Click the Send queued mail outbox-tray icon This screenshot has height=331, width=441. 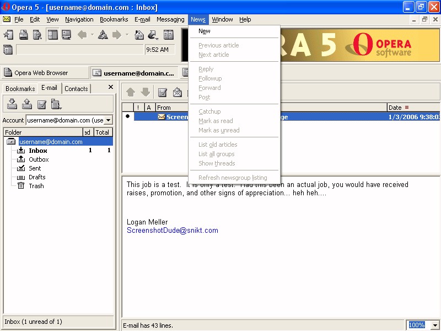tap(26, 104)
